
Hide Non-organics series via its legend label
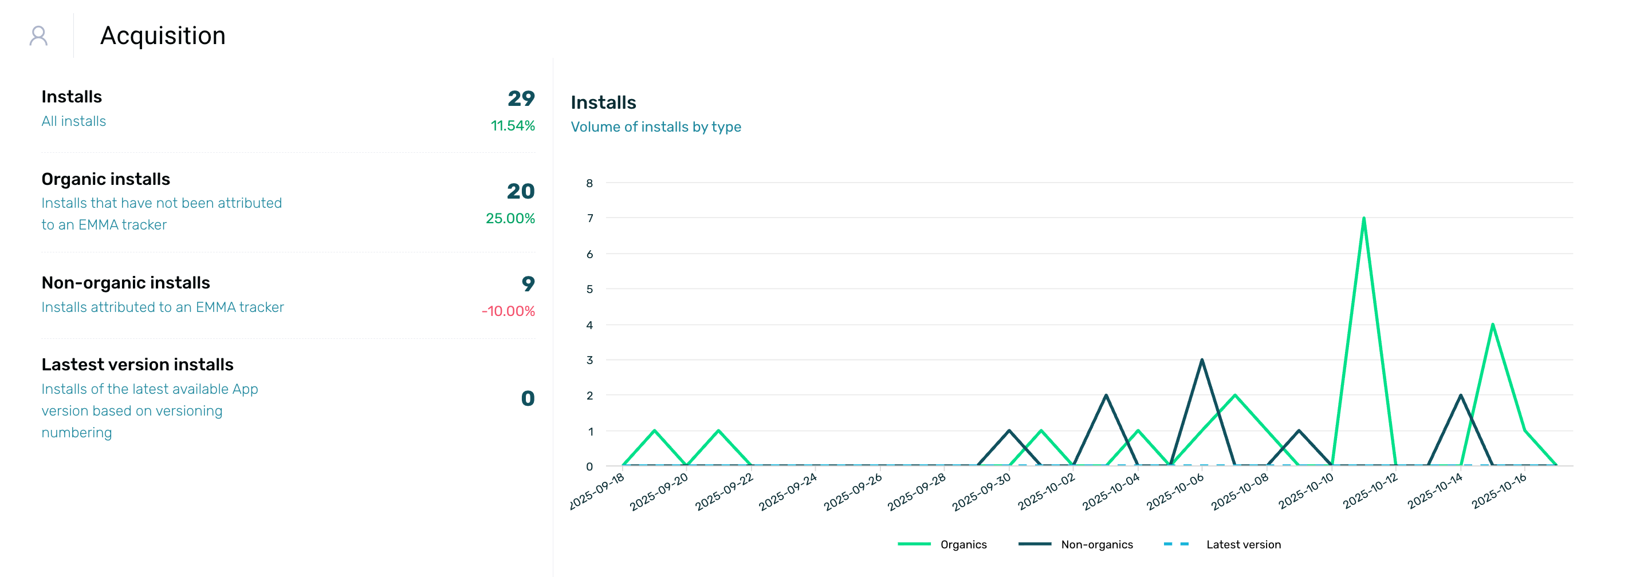point(1096,544)
